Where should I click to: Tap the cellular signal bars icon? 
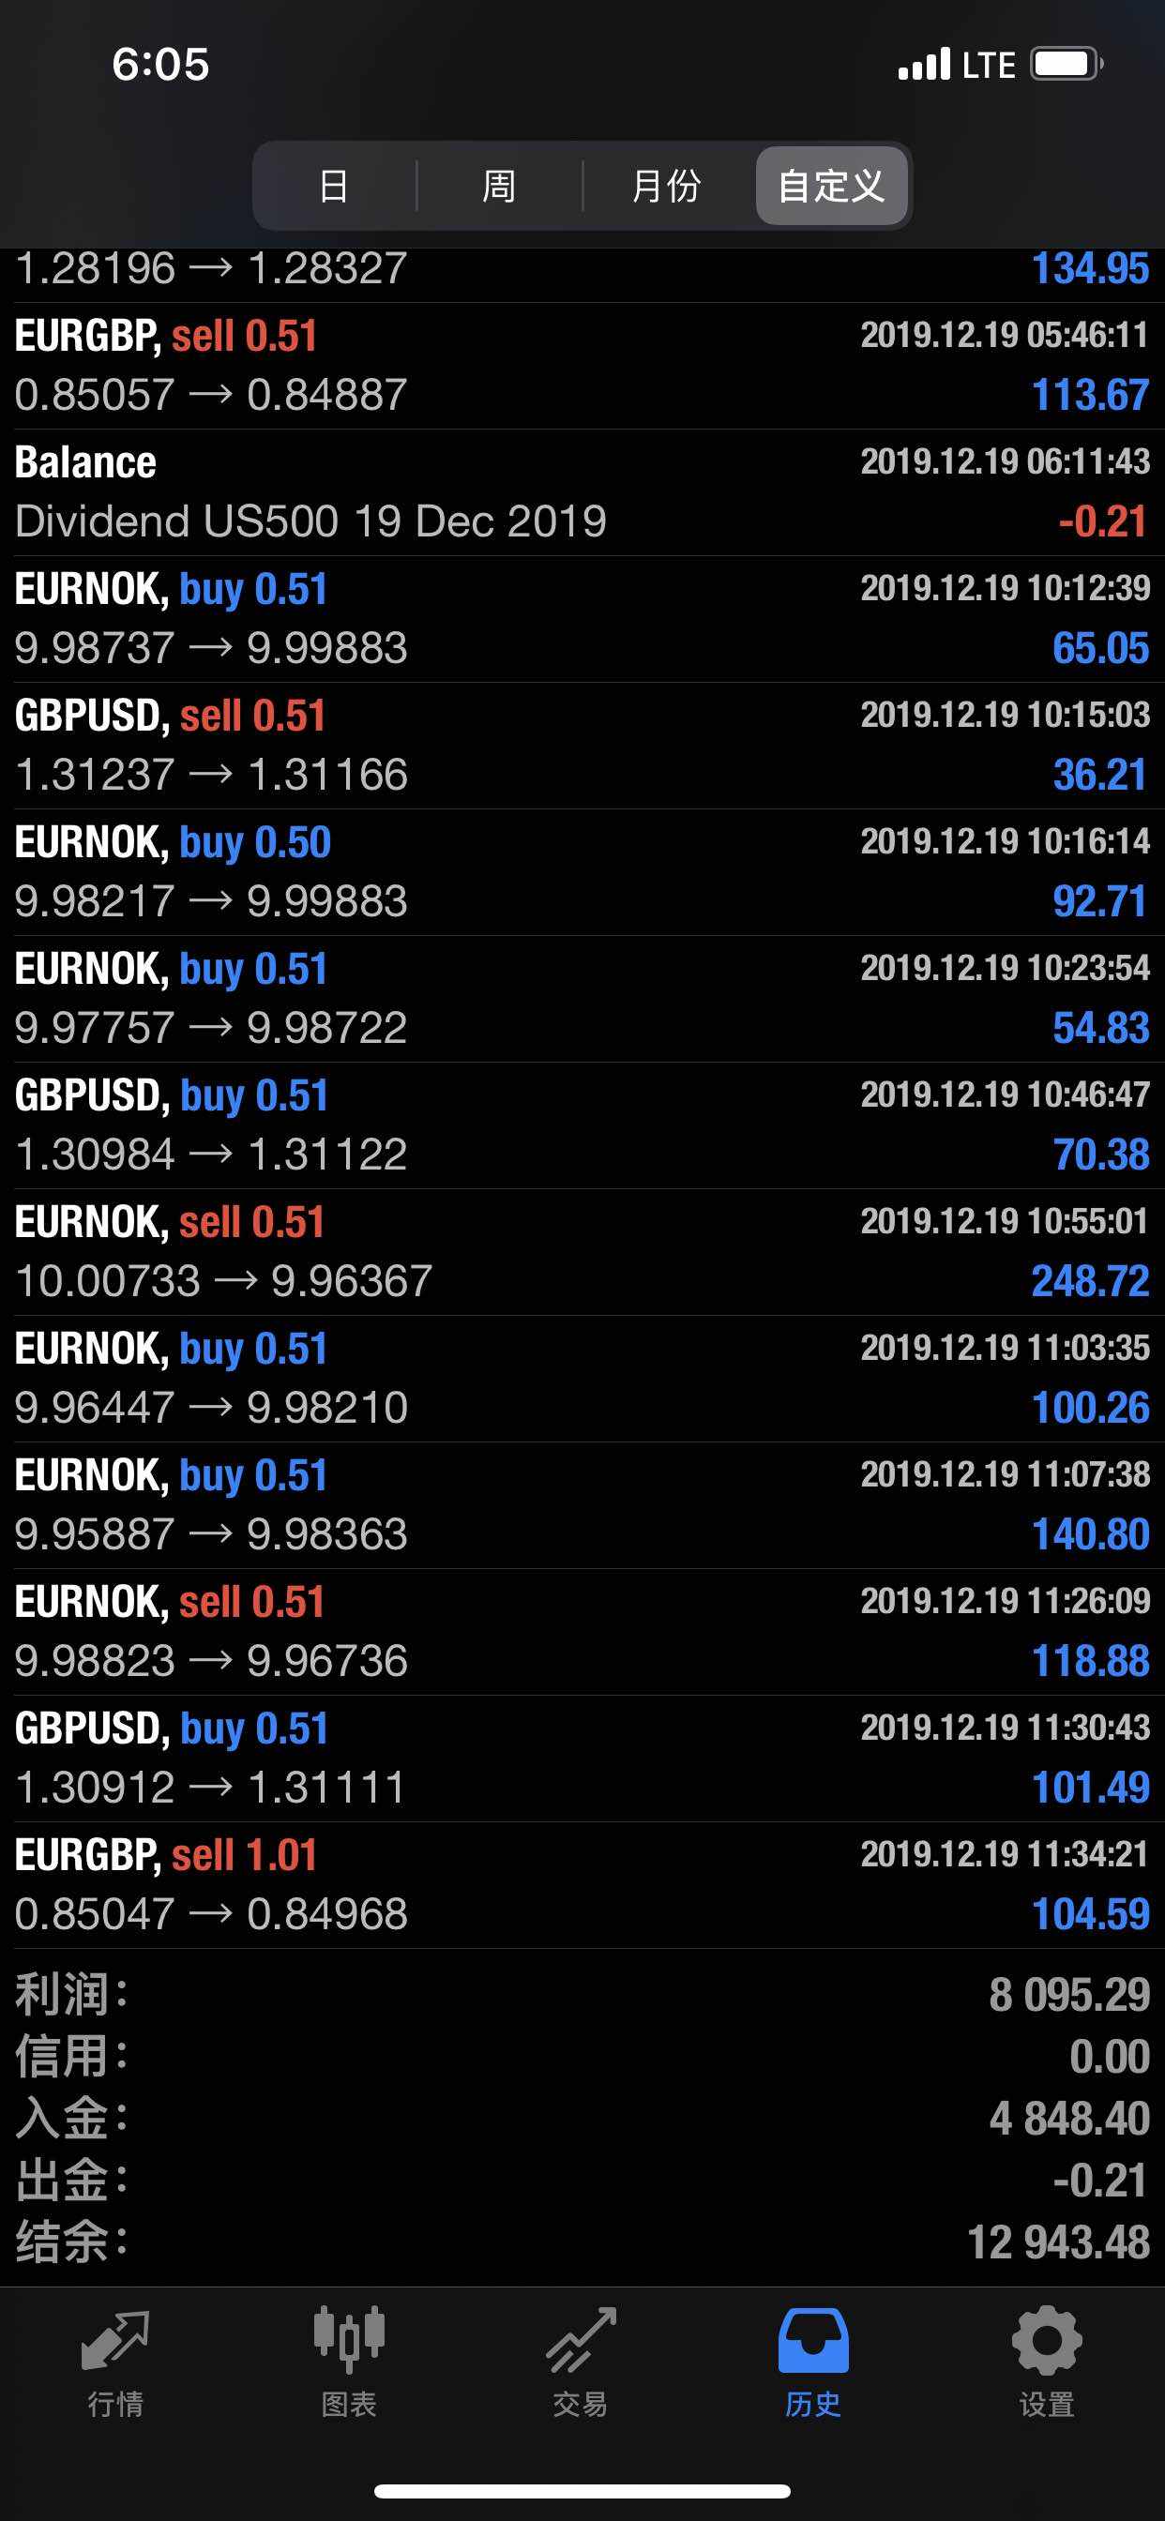pyautogui.click(x=923, y=65)
